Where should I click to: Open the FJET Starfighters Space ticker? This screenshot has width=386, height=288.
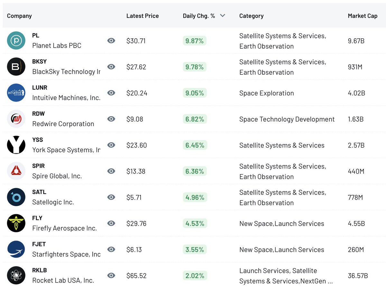tap(39, 244)
